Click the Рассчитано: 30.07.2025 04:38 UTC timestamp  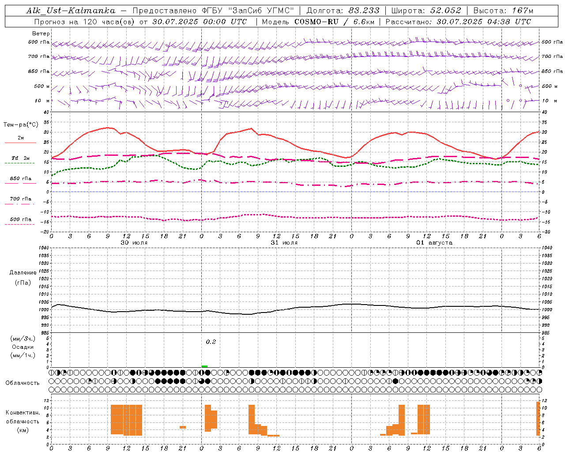458,22
